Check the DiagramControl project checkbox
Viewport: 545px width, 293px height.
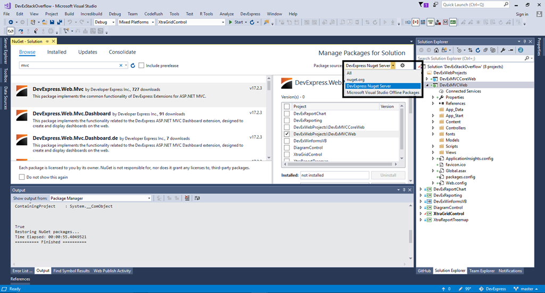tap(287, 147)
